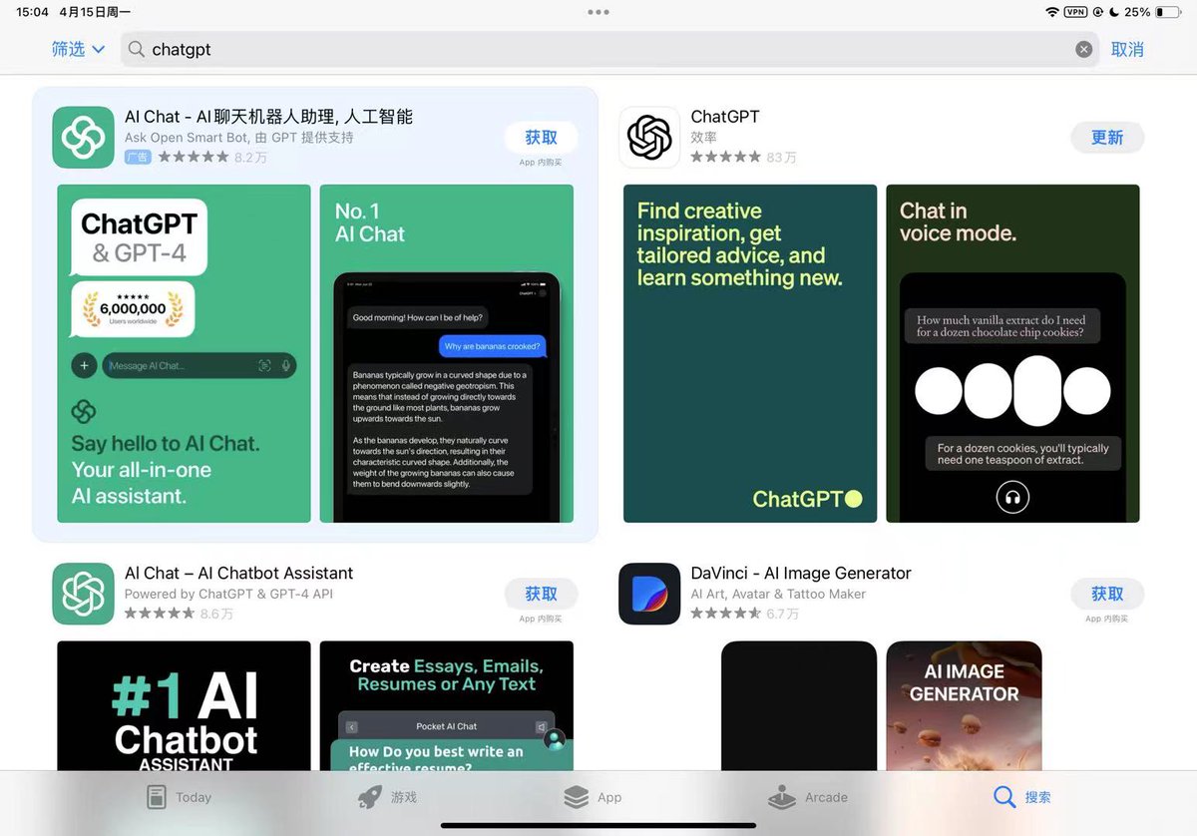
Task: Click Ask Open Smart Bot subtitle
Action: pyautogui.click(x=238, y=138)
